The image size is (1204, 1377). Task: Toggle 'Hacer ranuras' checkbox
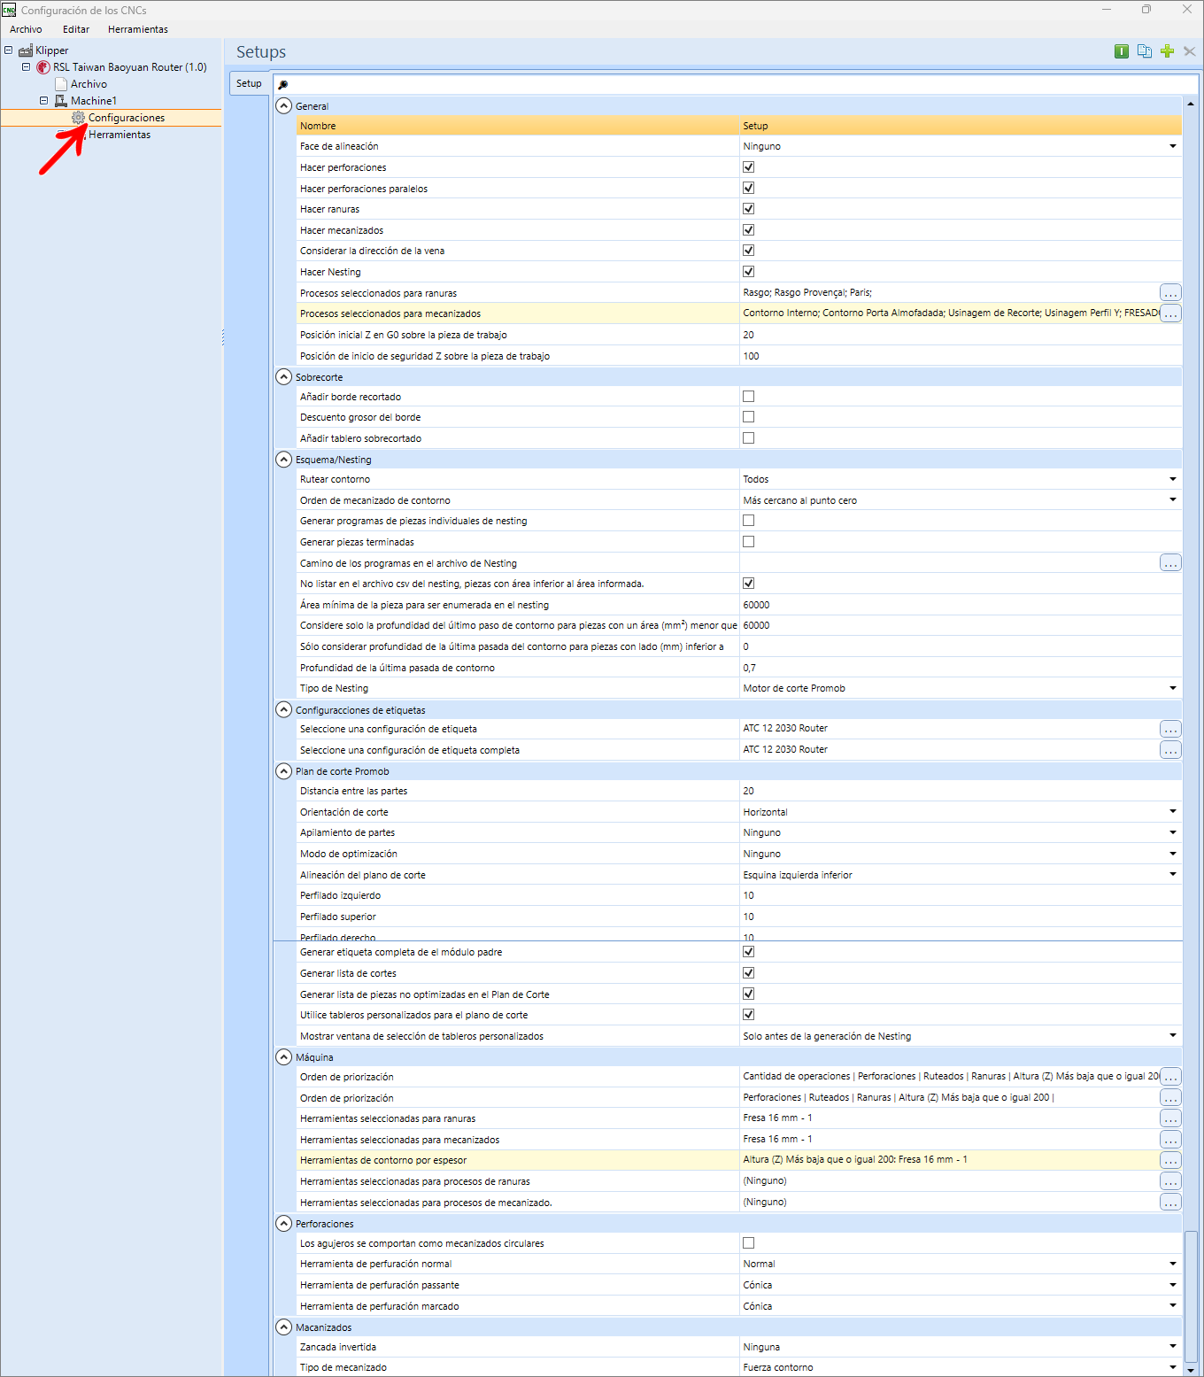click(748, 209)
